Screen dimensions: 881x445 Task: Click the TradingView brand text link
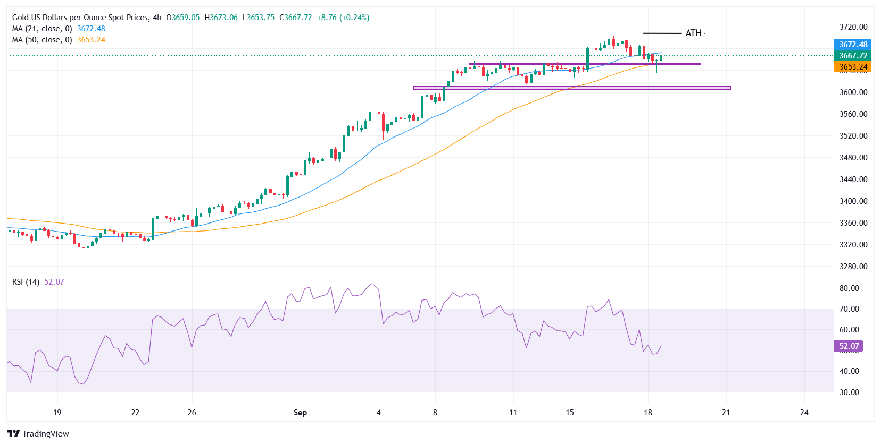click(x=46, y=433)
